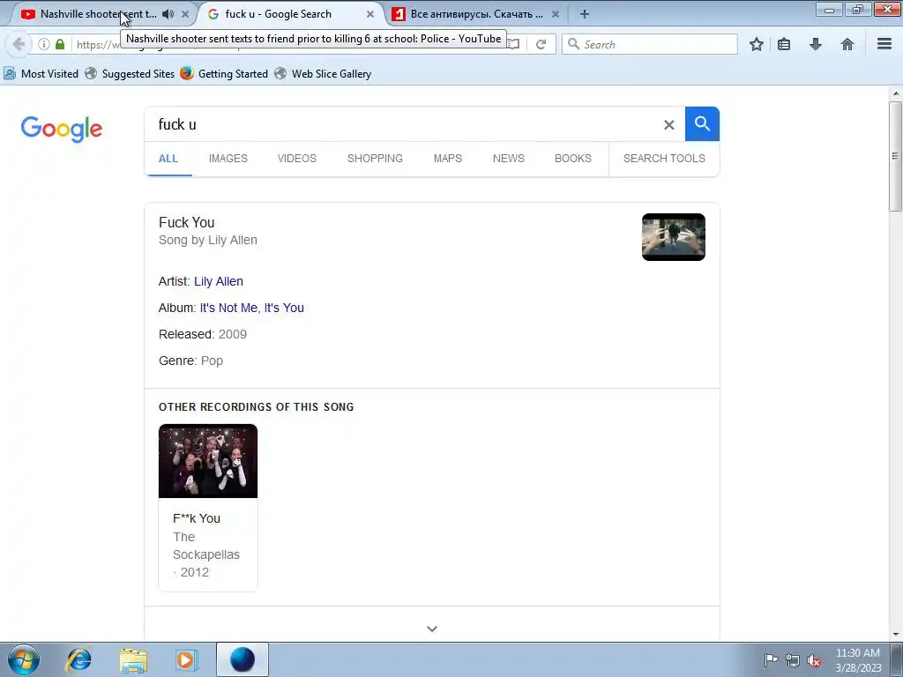Screen dimensions: 903x677
Task: Switch to VIDEOS results
Action: [x=296, y=159]
